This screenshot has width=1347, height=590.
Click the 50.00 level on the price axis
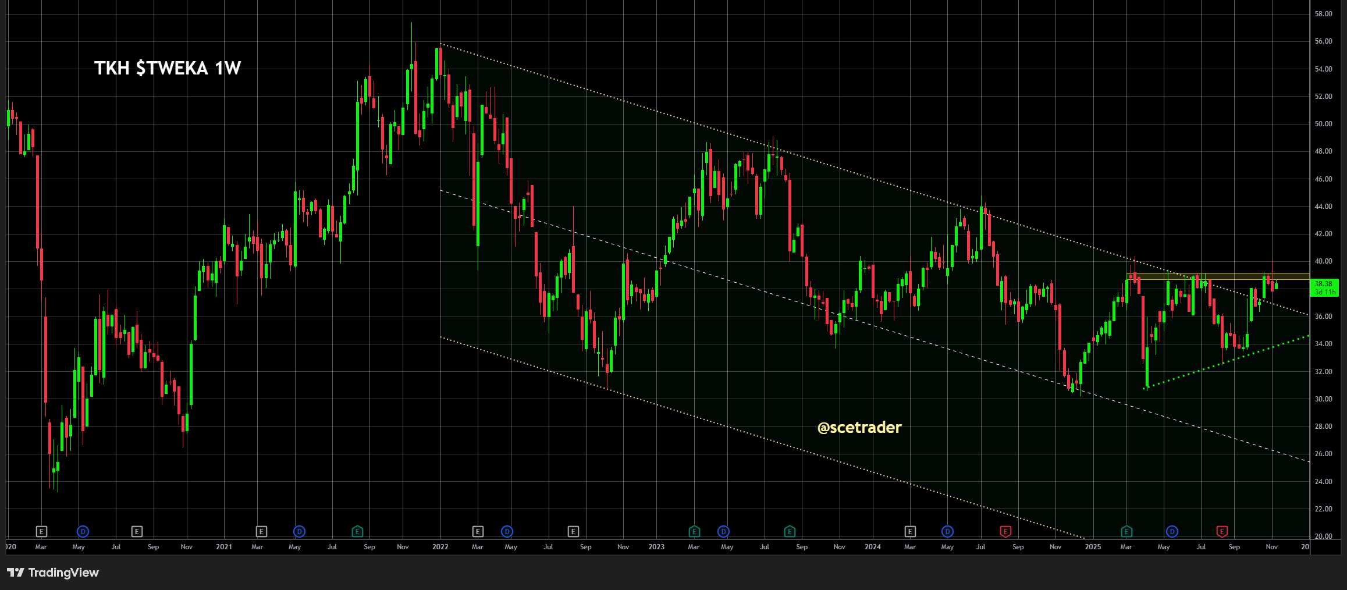(1323, 124)
